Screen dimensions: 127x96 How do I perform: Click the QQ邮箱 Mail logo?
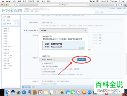[12, 10]
